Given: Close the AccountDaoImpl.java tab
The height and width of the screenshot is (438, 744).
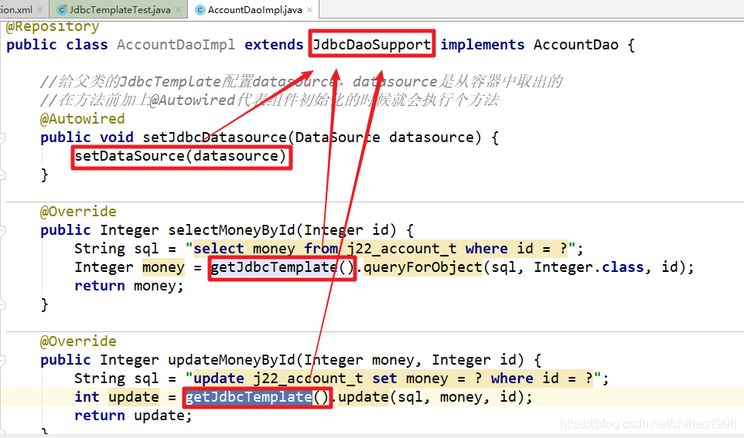Looking at the screenshot, I should click(310, 9).
